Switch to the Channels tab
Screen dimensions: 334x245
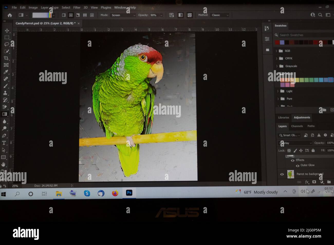(x=297, y=126)
